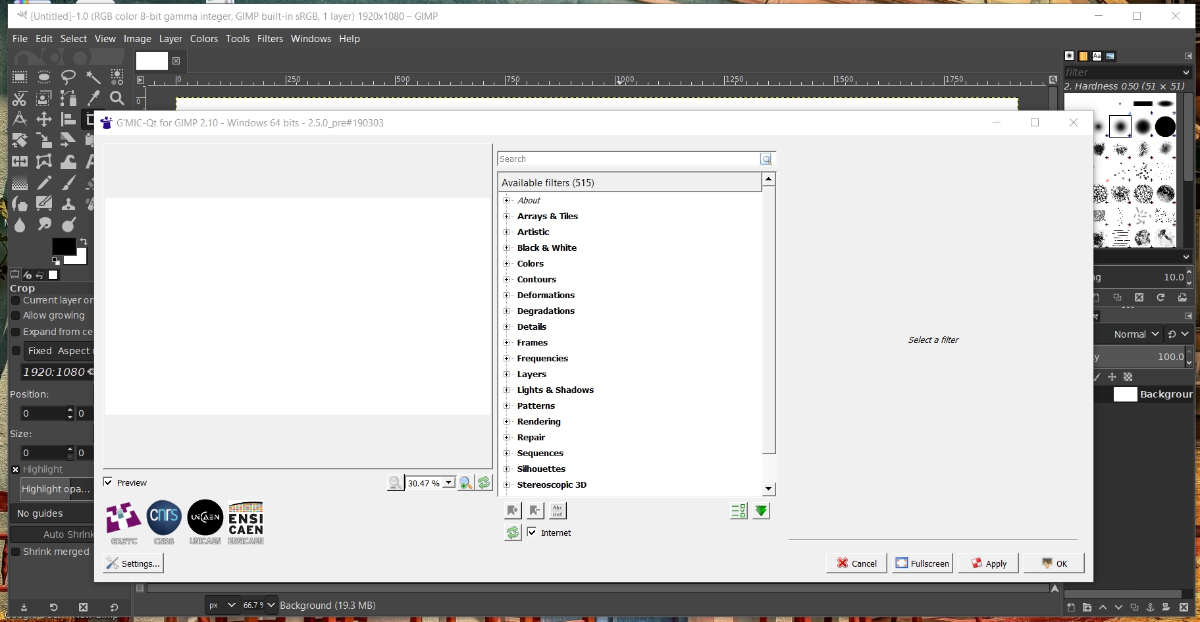The width and height of the screenshot is (1200, 622).
Task: Toggle the Preview checkbox in G'MIC
Action: 108,482
